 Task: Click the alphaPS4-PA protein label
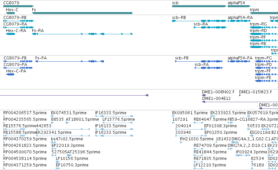click(x=240, y=58)
